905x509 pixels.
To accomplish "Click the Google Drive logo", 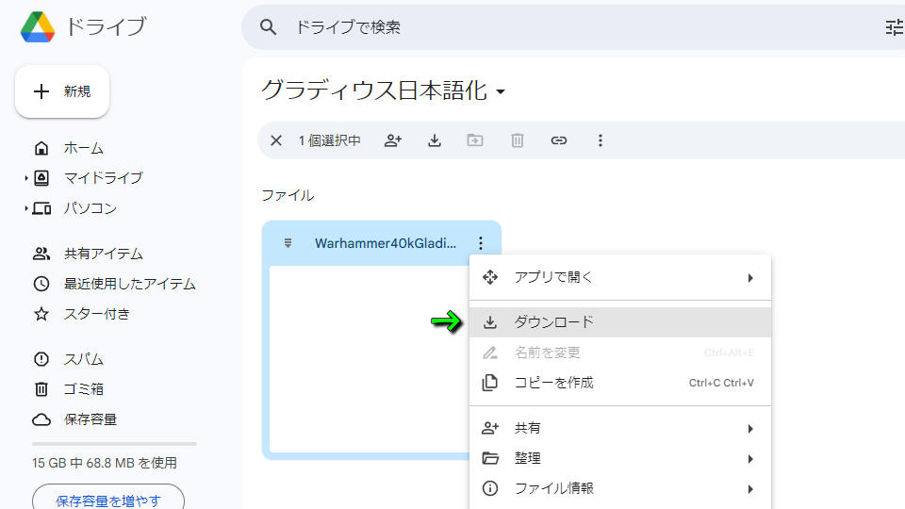I will click(38, 27).
